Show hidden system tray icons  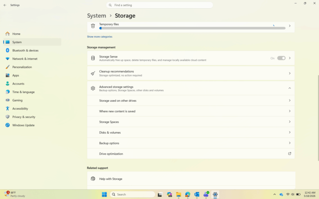[x=274, y=195]
